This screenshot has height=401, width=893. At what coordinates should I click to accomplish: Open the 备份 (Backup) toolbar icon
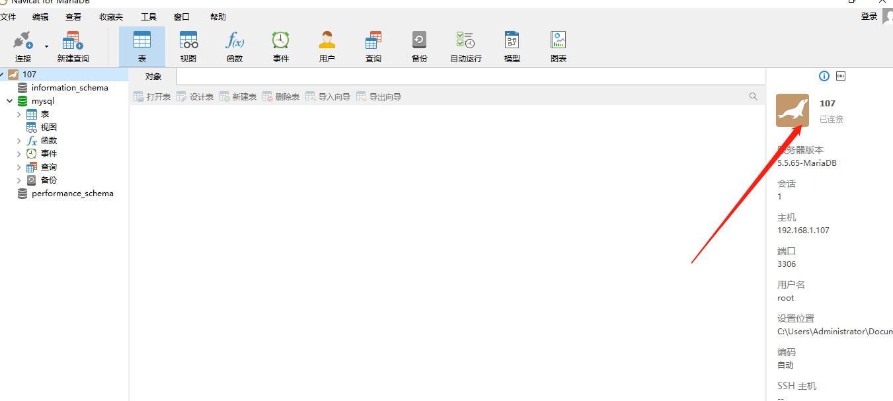419,45
